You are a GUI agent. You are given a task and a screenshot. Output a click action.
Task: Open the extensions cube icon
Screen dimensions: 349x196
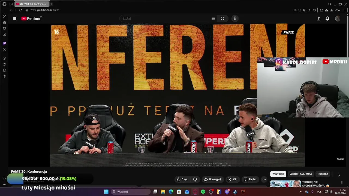click(x=321, y=10)
